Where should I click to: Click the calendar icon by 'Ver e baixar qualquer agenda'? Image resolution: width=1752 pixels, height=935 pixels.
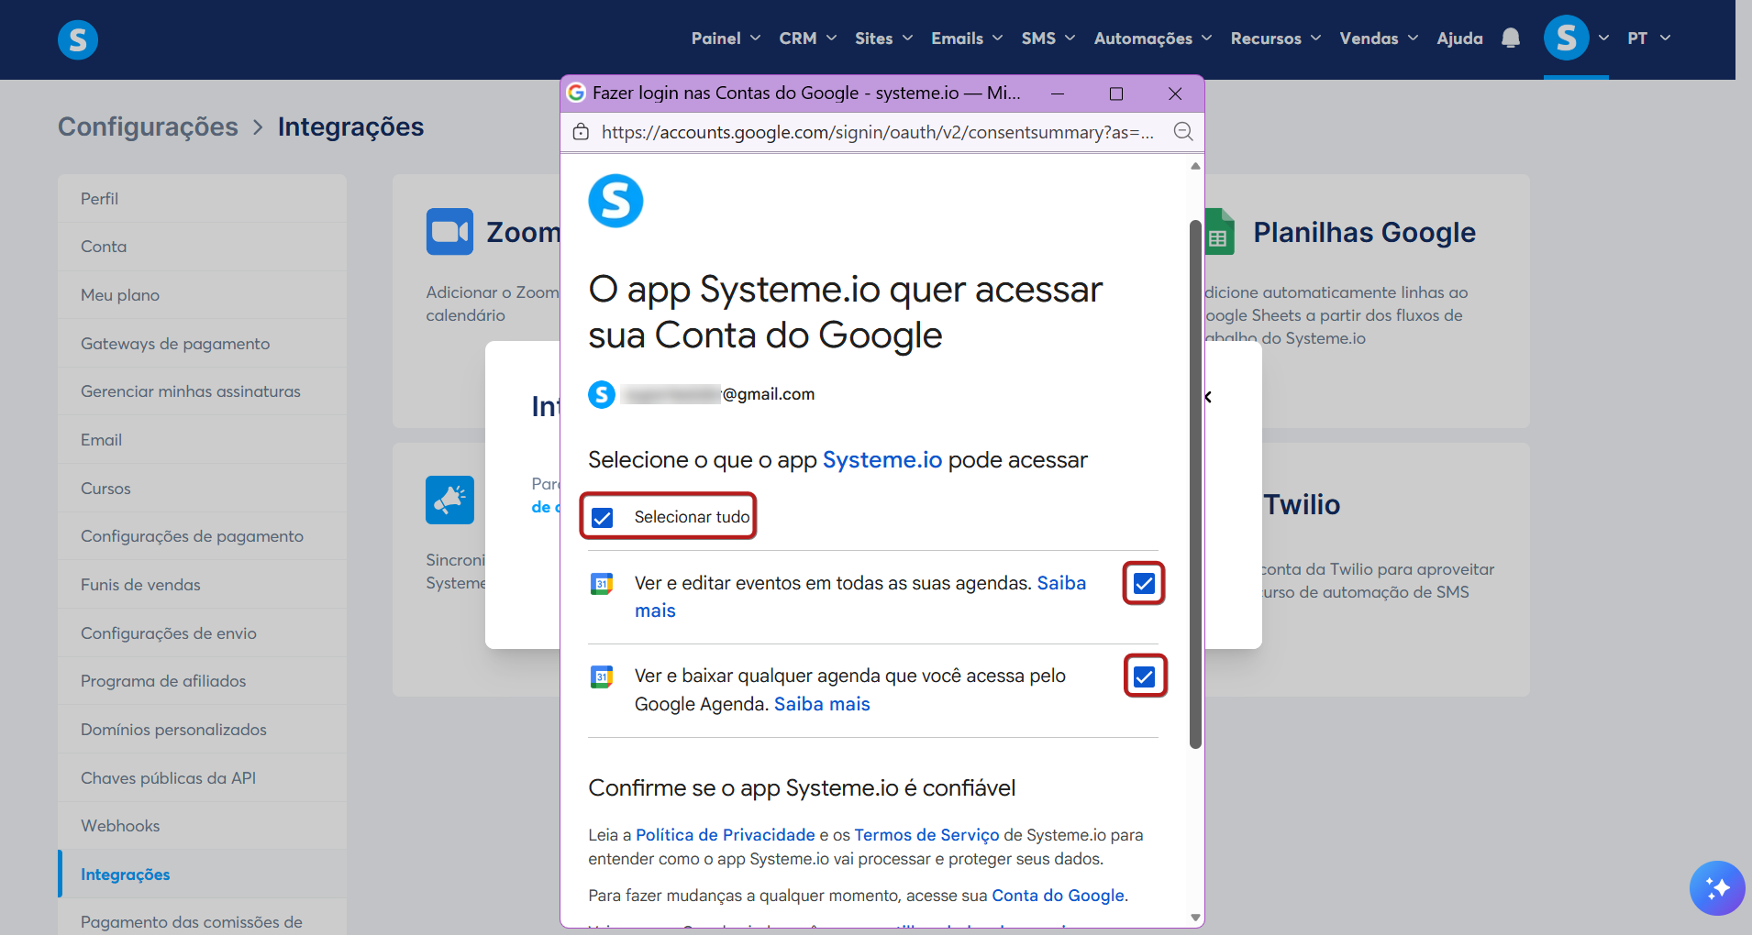pyautogui.click(x=602, y=676)
